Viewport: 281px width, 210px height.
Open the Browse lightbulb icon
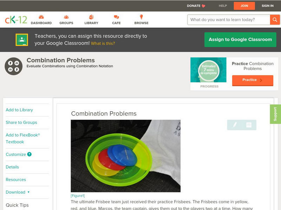tap(141, 17)
